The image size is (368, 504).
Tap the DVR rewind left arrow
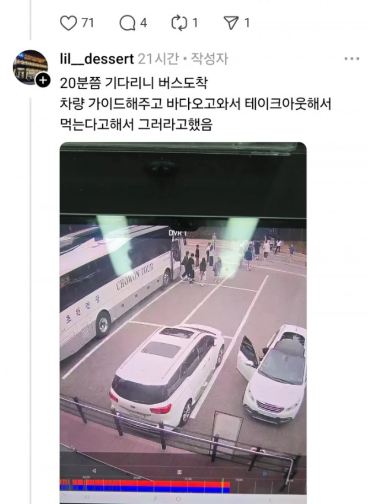94,471
